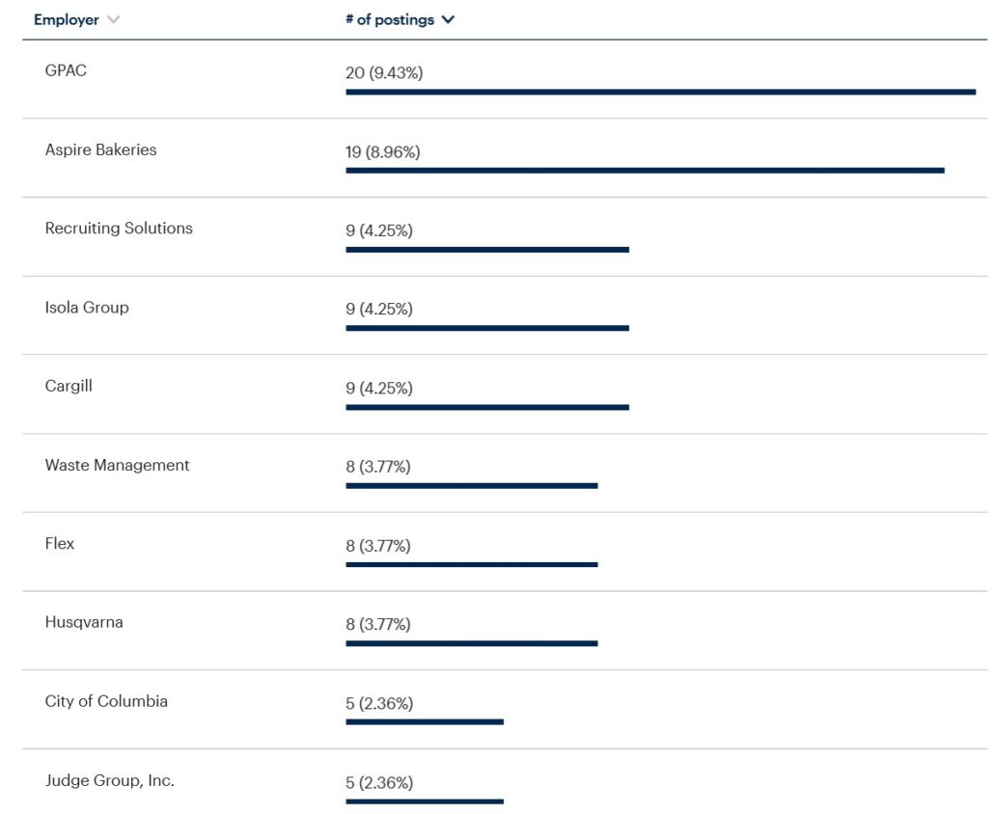Viewport: 994px width, 814px height.
Task: Select the Flex employer name
Action: [x=60, y=544]
